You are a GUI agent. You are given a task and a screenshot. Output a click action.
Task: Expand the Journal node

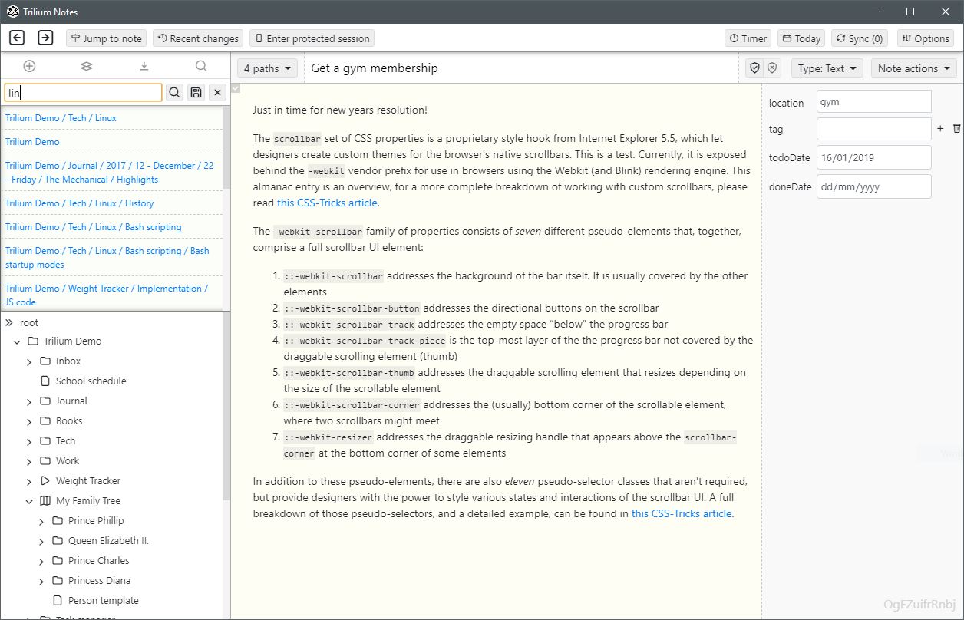(29, 401)
